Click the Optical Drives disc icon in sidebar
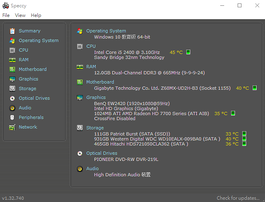The height and width of the screenshot is (202, 265). (12, 98)
